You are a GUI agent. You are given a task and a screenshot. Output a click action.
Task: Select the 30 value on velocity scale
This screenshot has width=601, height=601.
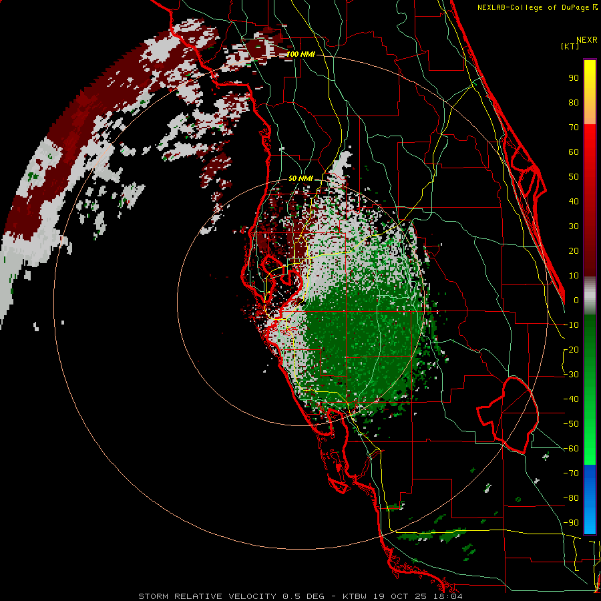point(574,226)
